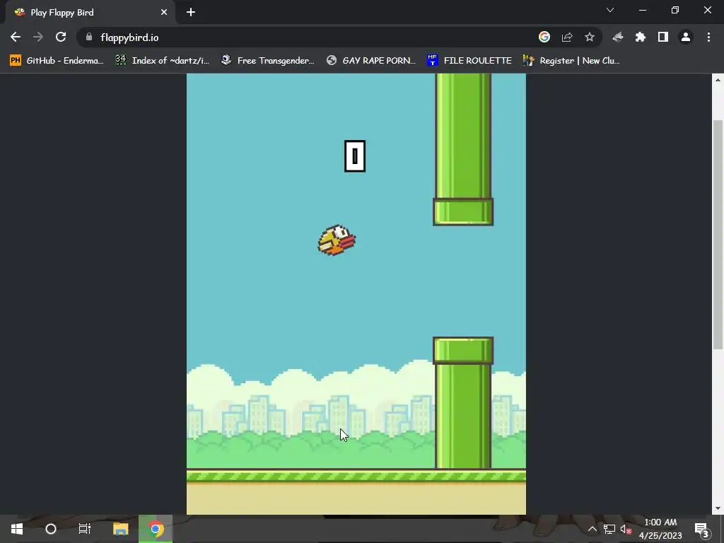Restore down the Chrome window
724x543 pixels.
point(675,10)
